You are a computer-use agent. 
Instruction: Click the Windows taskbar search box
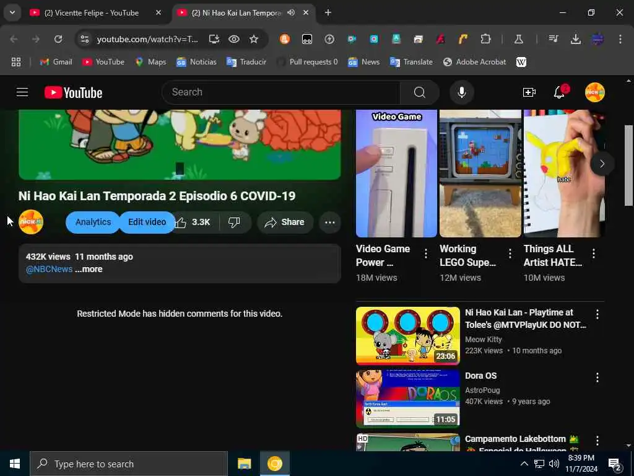click(129, 464)
